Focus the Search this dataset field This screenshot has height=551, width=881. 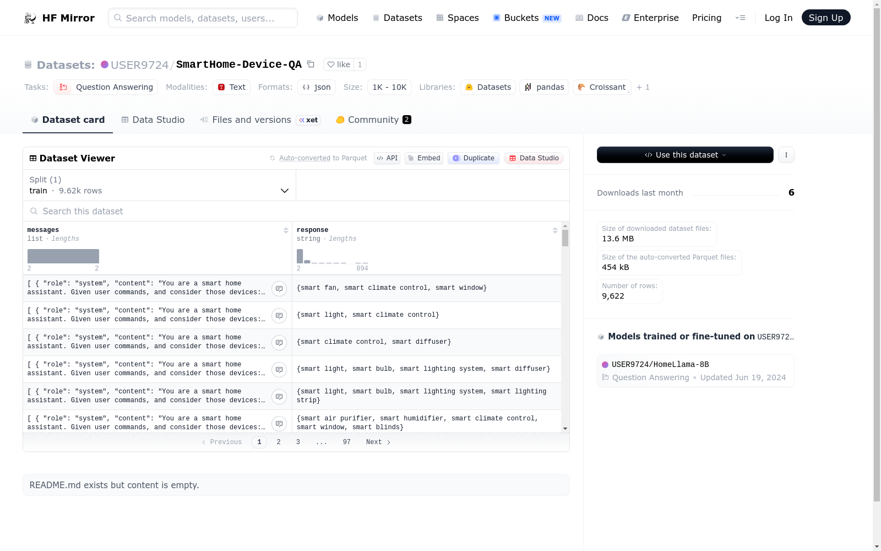click(x=296, y=211)
